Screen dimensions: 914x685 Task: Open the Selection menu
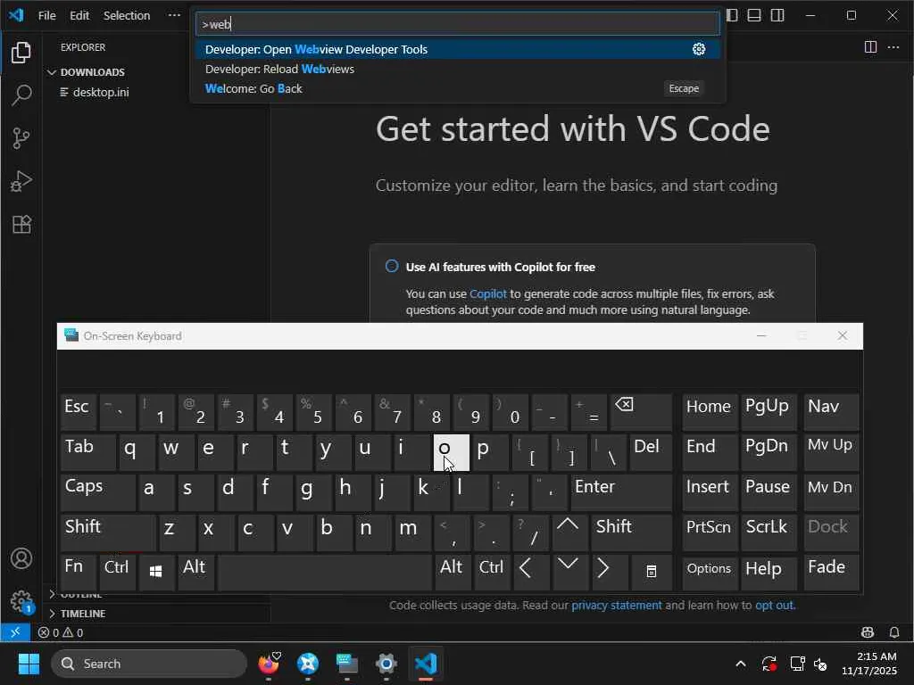point(127,16)
